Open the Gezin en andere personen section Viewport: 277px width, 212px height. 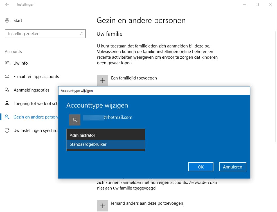36,117
